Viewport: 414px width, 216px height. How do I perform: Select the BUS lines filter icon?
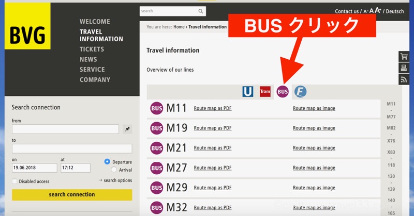pyautogui.click(x=283, y=92)
